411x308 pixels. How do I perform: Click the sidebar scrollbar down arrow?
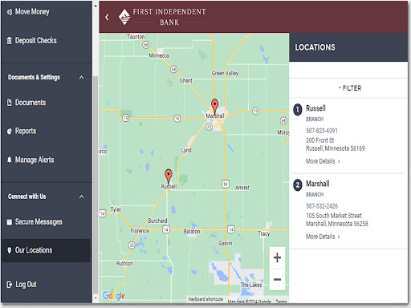(x=96, y=298)
